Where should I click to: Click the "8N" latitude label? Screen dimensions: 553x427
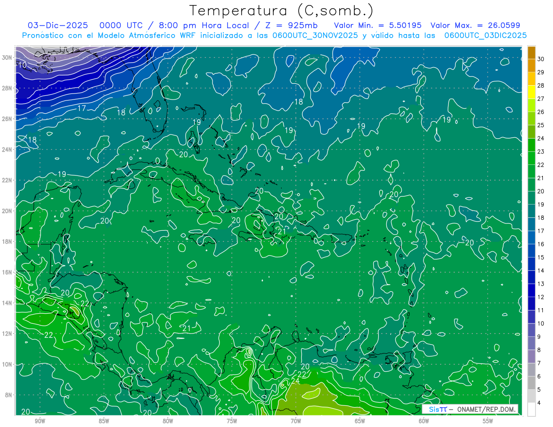[x=9, y=395]
